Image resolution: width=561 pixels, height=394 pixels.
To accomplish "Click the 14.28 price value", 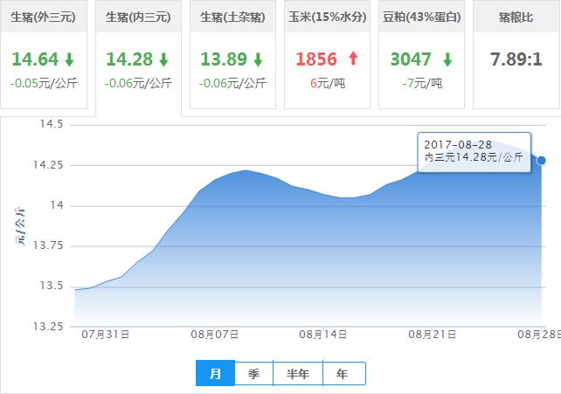I will coord(129,59).
